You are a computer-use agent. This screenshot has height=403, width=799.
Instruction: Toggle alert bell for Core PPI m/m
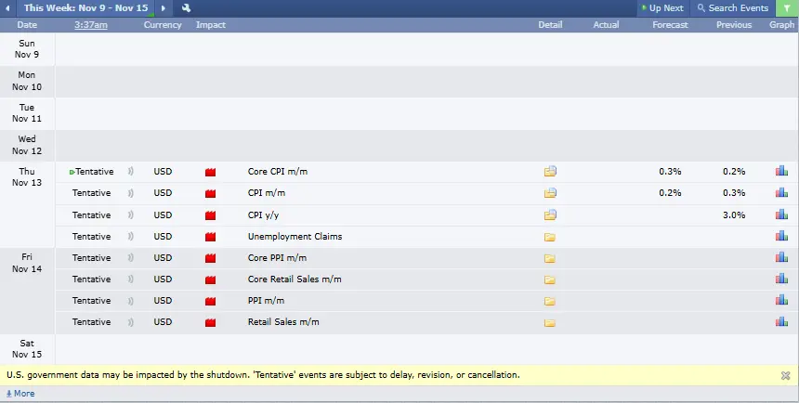point(131,258)
